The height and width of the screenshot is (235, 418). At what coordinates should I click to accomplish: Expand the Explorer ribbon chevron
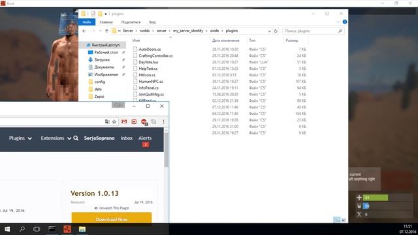338,22
